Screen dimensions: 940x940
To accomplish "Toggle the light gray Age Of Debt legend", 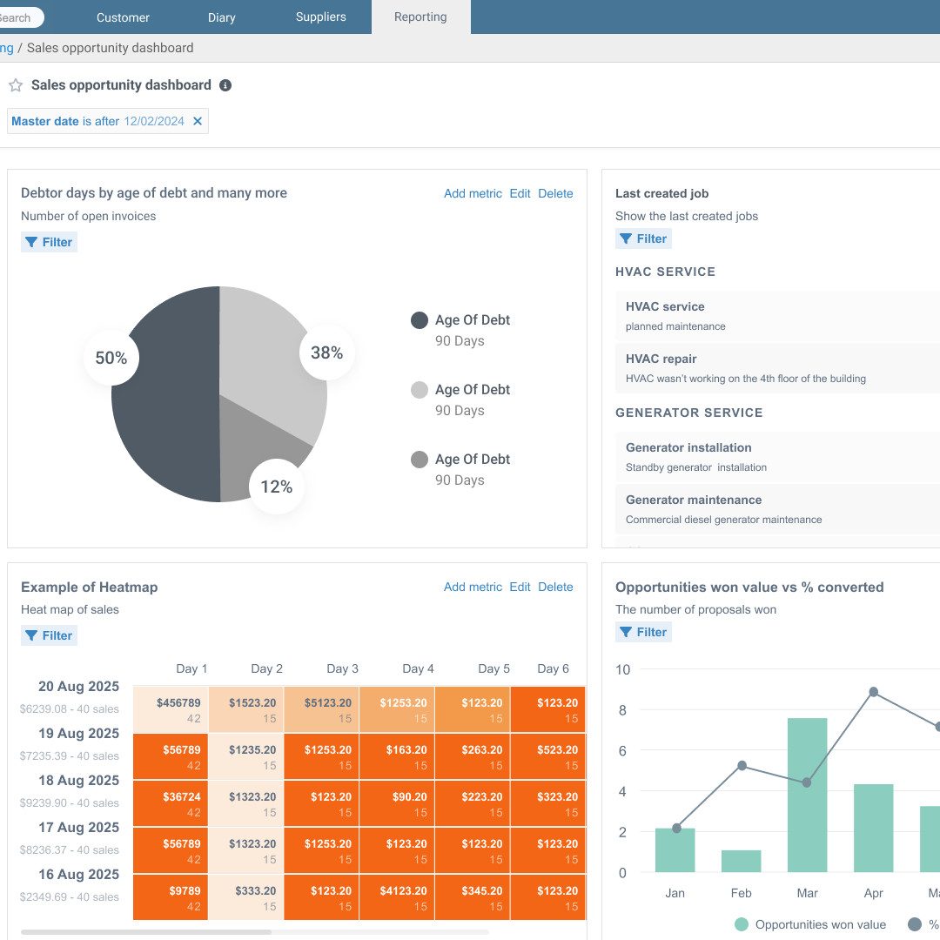I will 420,390.
